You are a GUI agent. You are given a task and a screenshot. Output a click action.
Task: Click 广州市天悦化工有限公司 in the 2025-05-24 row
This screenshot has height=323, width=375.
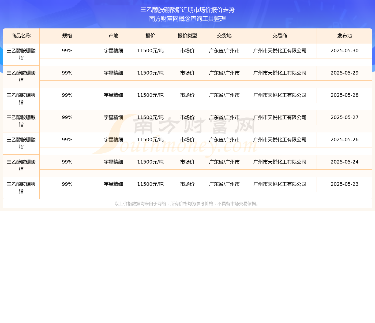click(x=280, y=162)
